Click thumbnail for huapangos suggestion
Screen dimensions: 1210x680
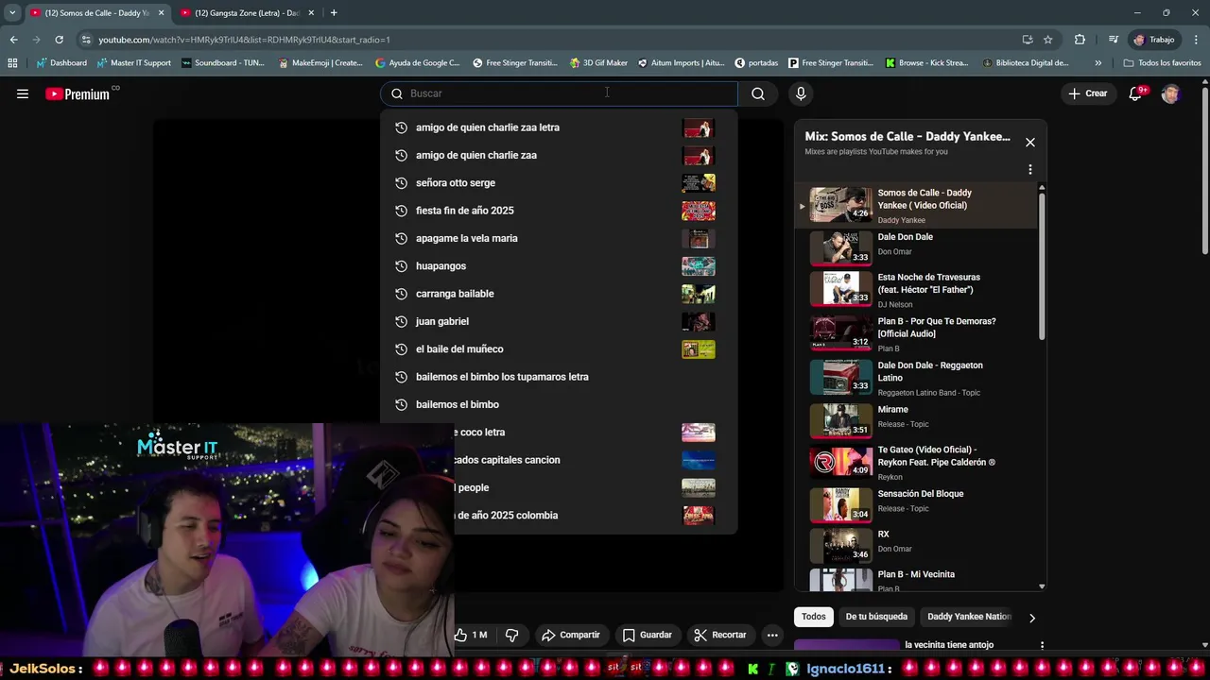(699, 266)
